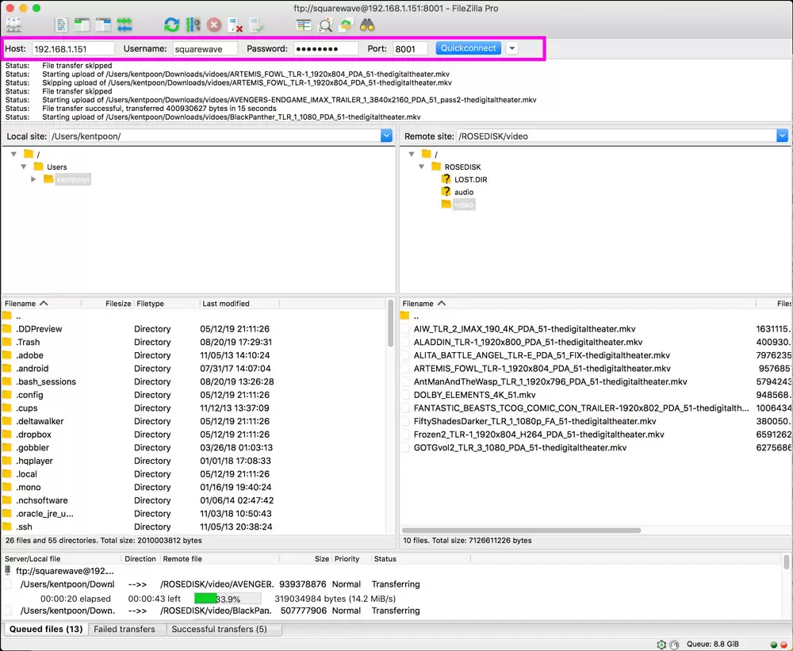Sort local files by Last modified column
This screenshot has height=651, width=793.
(x=226, y=304)
